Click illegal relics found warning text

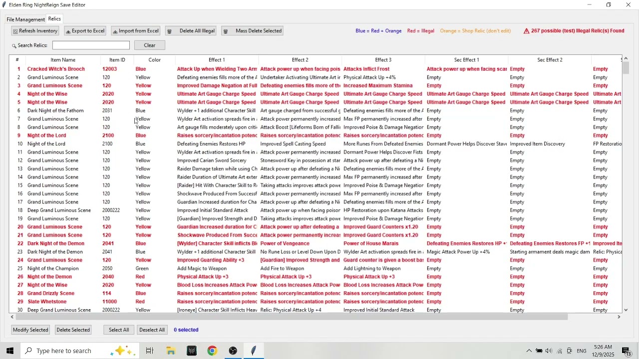[x=574, y=31]
